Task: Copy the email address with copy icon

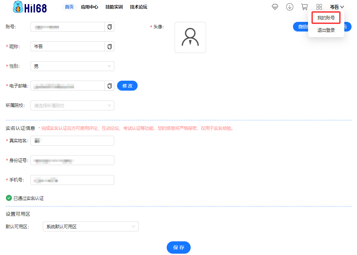Action: (110, 86)
